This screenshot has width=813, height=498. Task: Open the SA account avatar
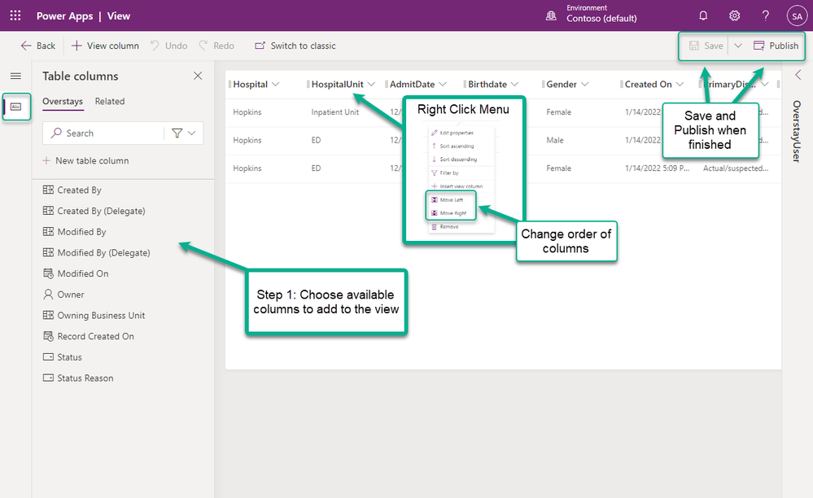[797, 15]
